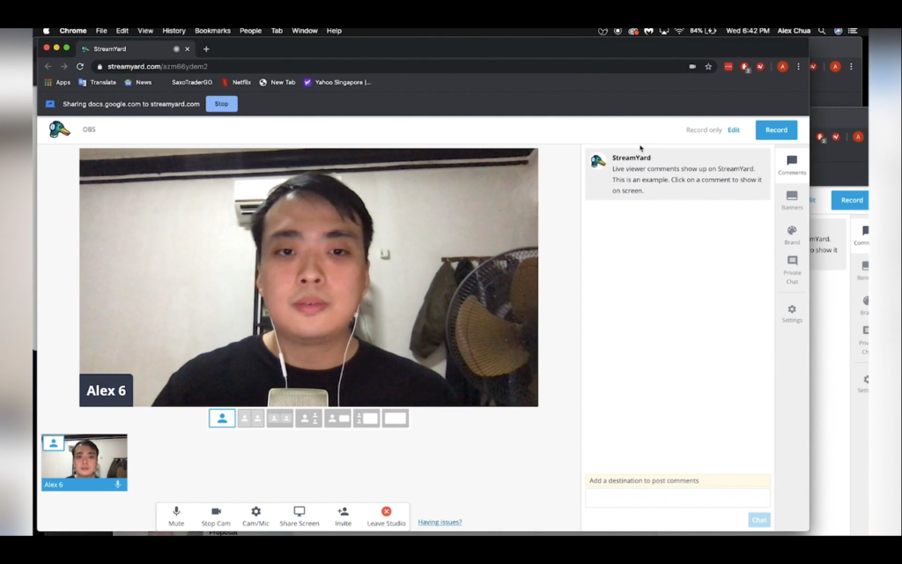Select the fullscreen screen-only layout
This screenshot has width=902, height=564.
tap(395, 419)
